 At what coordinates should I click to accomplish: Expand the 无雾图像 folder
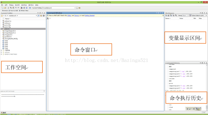[1, 50]
